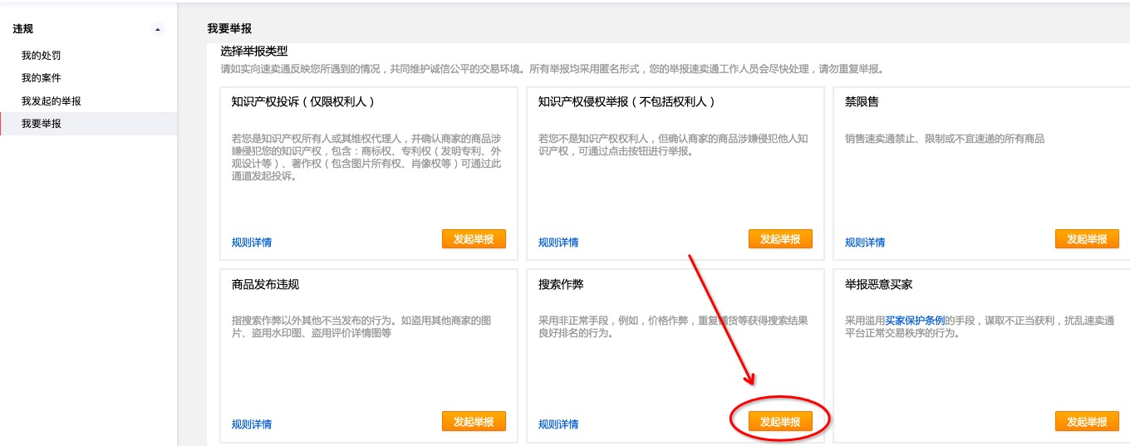
Task: Click 发起举报 for 知识产权投诉(仅限权利人)
Action: pos(474,239)
